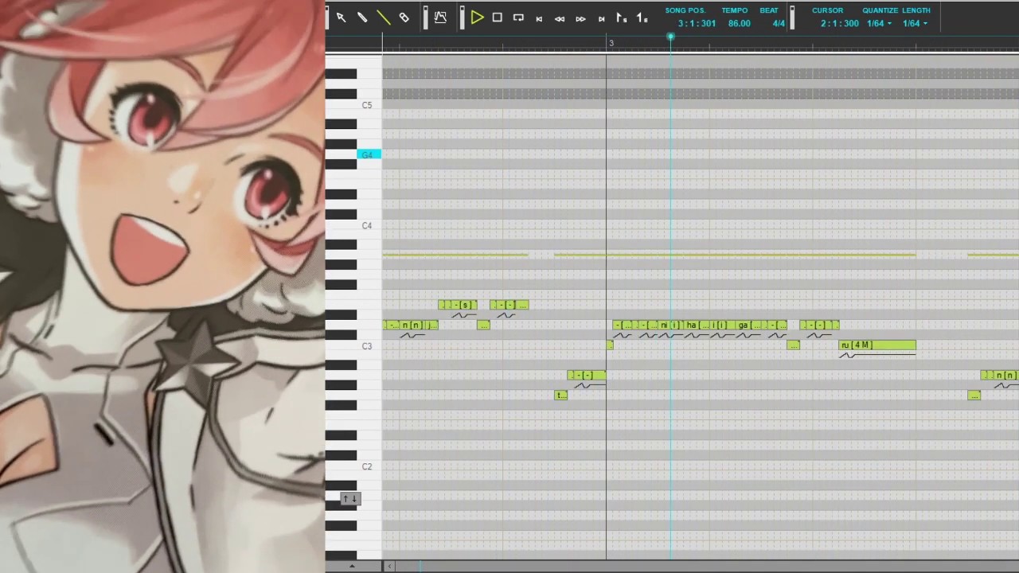The image size is (1019, 573).
Task: Select the eraser tool
Action: point(404,18)
